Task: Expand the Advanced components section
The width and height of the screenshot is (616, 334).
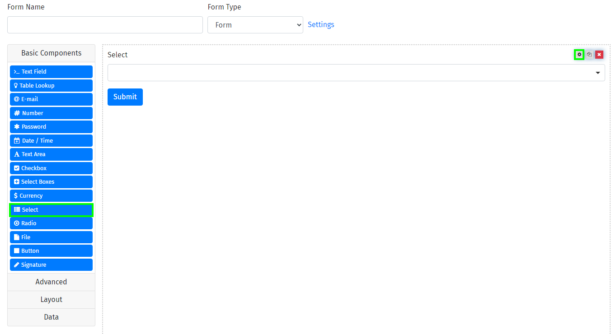Action: 51,282
